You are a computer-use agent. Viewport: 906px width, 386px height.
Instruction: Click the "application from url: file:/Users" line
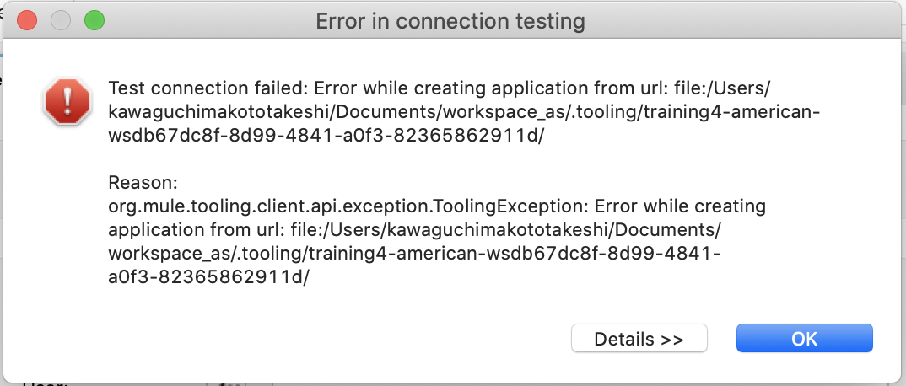coord(415,229)
